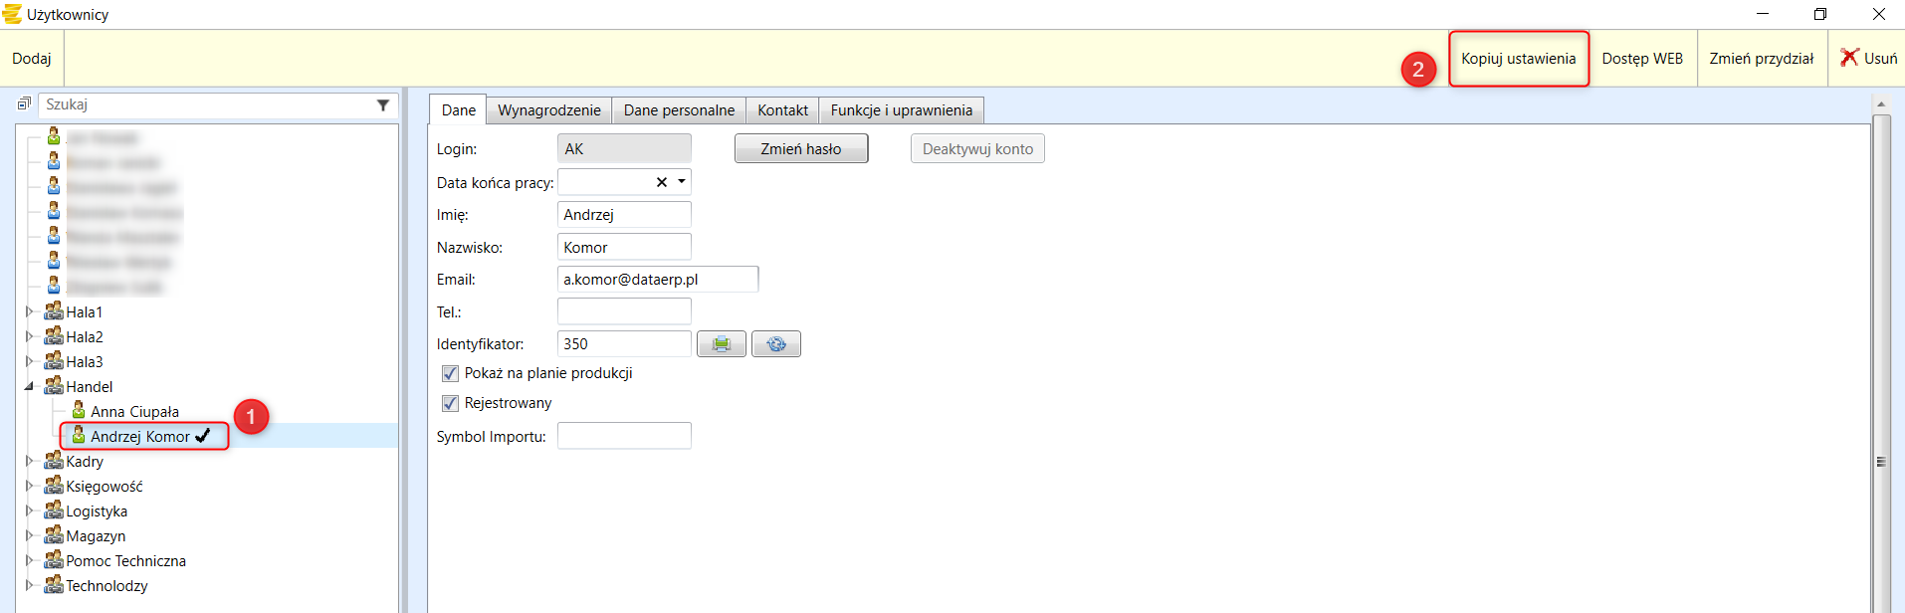
Task: Click Kopiuj ustawienia in the toolbar
Action: coord(1518,59)
